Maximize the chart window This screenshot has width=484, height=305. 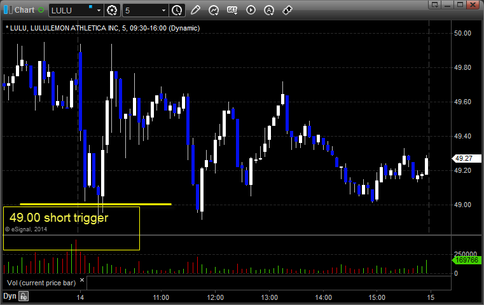pos(460,4)
